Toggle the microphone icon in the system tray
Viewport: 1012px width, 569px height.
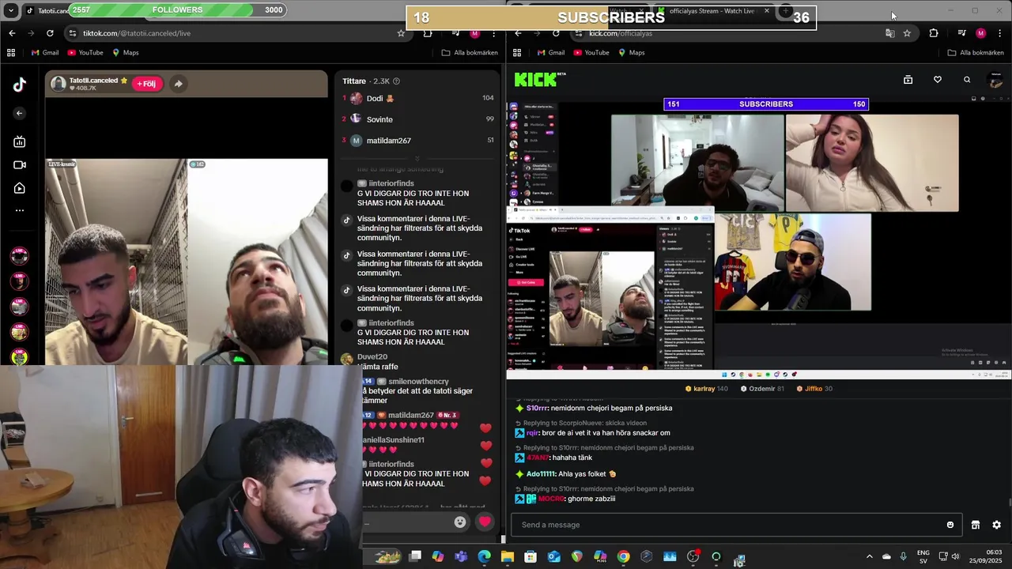tap(904, 556)
